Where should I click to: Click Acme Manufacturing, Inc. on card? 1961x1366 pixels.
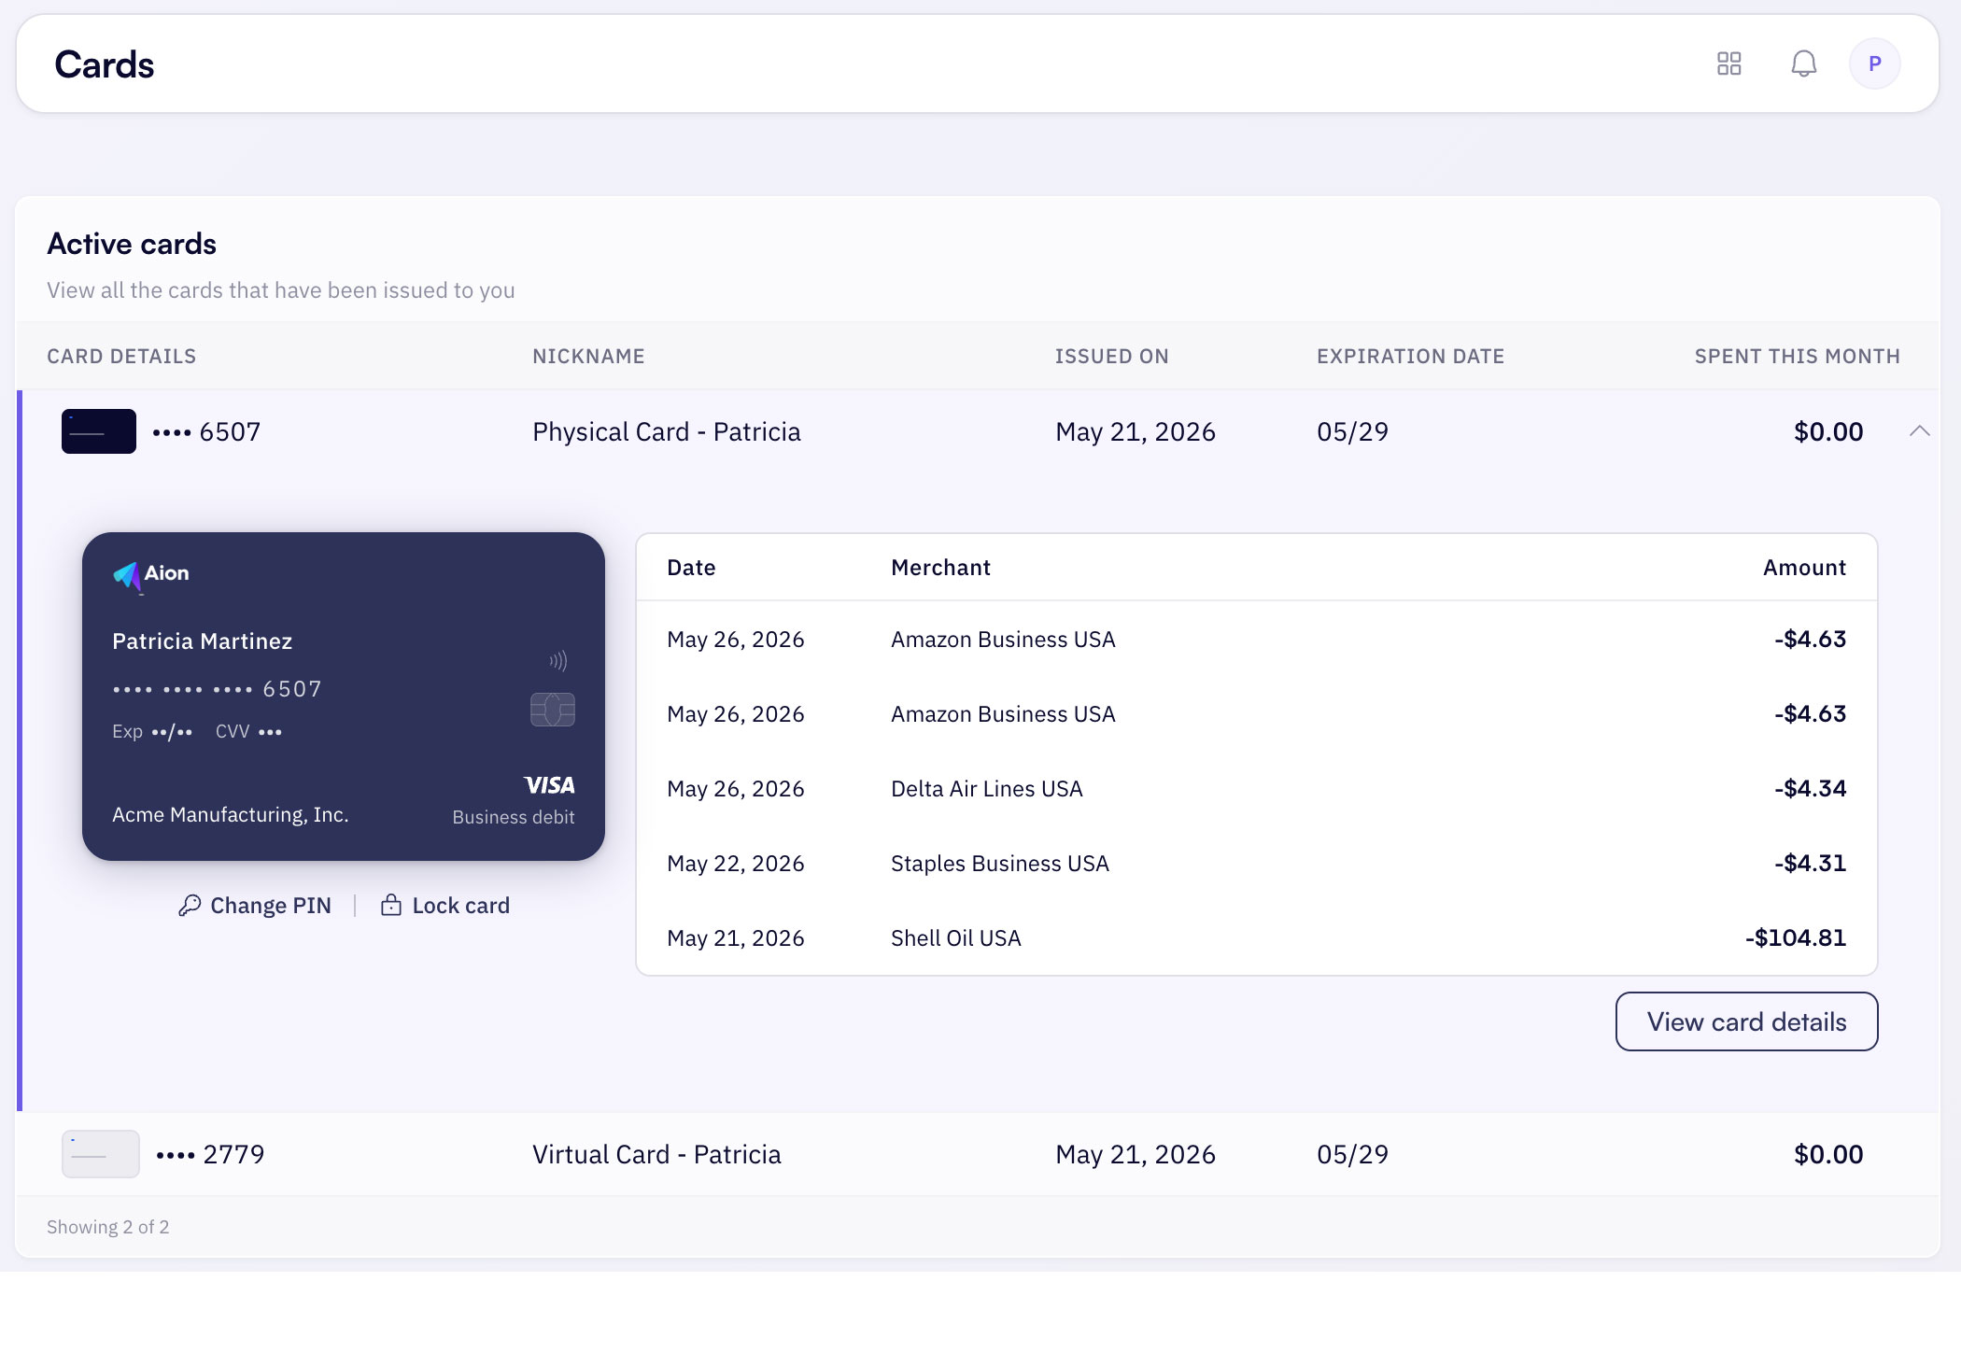coord(230,815)
